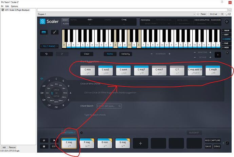Click the chord search magnifier icon

(x=119, y=106)
